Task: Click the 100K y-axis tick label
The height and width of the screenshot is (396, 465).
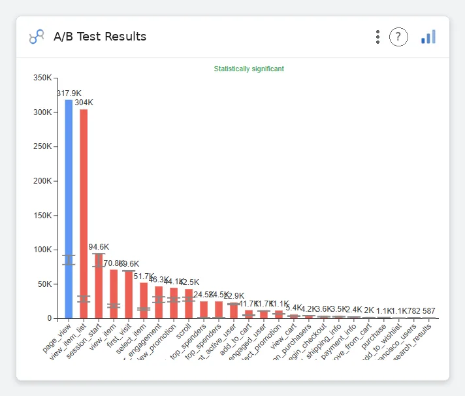Action: click(42, 250)
